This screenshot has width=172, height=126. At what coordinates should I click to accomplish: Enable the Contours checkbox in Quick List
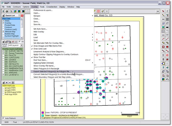(x=3, y=28)
